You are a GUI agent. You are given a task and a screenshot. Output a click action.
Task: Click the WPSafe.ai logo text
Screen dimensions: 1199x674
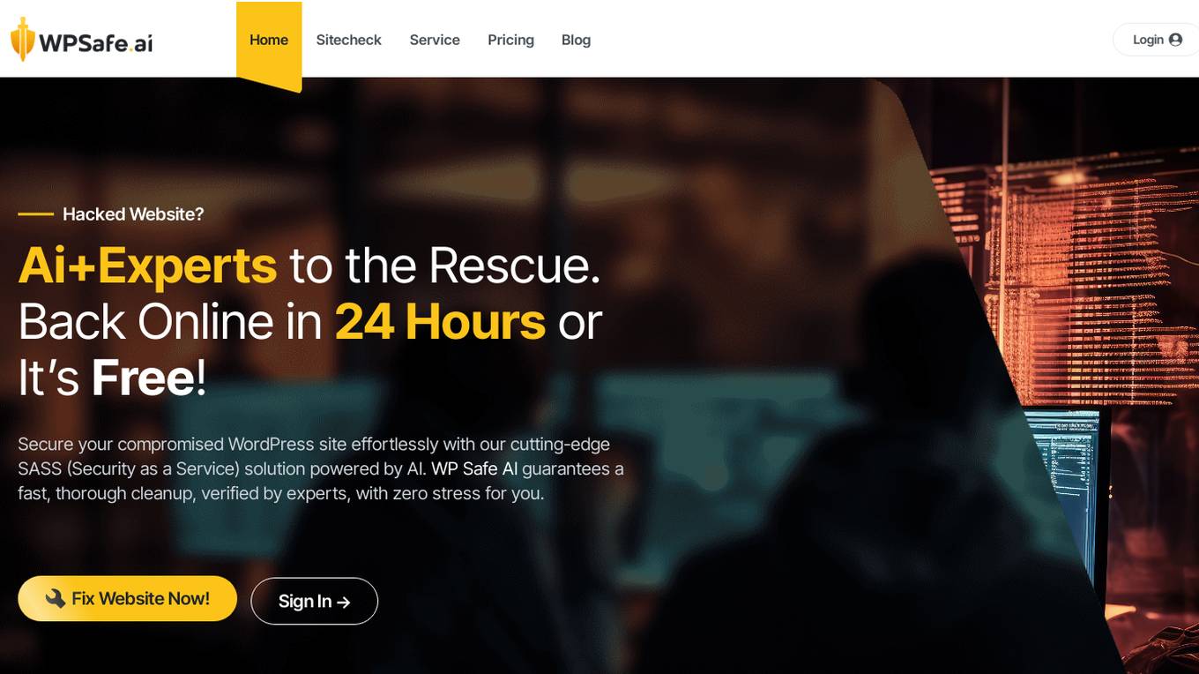tap(95, 42)
